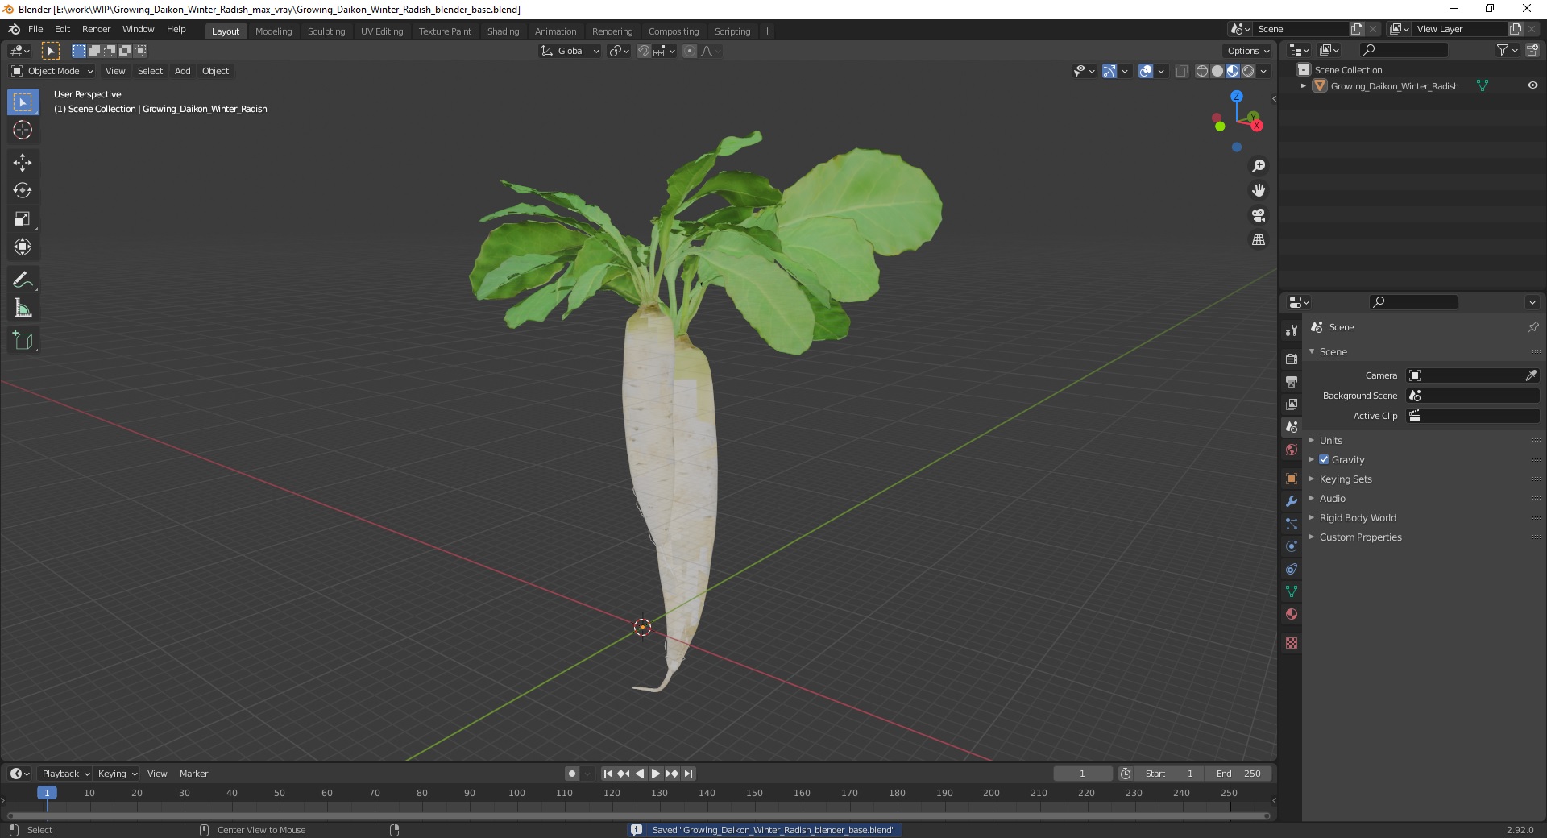Open the Playback dropdown
Screen dimensions: 1547x838
[x=65, y=774]
